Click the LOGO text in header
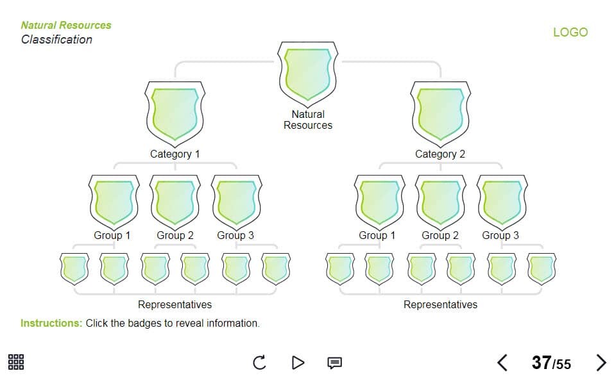This screenshot has width=616, height=378. coord(570,32)
